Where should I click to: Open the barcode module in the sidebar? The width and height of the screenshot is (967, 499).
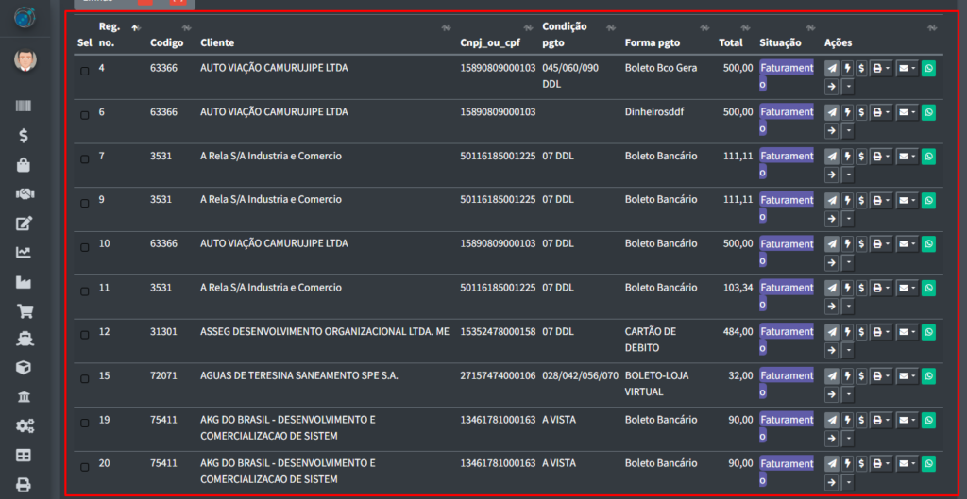(25, 107)
